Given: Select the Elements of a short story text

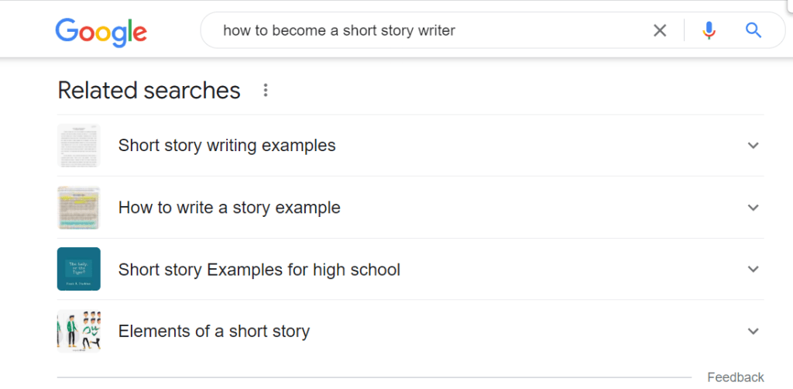Looking at the screenshot, I should 214,332.
